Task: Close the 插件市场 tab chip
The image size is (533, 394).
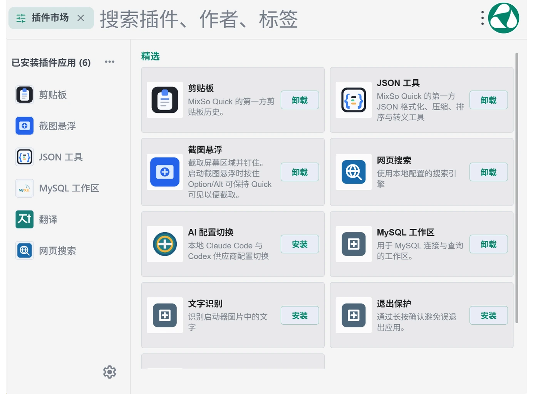Action: click(x=80, y=18)
